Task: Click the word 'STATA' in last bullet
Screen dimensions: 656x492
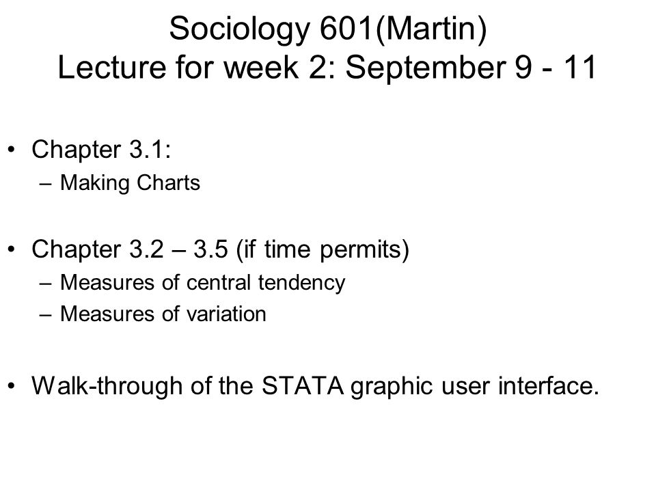Action: click(303, 385)
